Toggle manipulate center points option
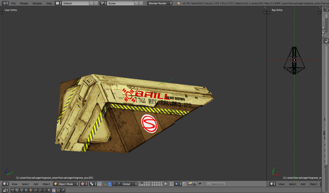This screenshot has height=193, width=329. pyautogui.click(x=99, y=184)
